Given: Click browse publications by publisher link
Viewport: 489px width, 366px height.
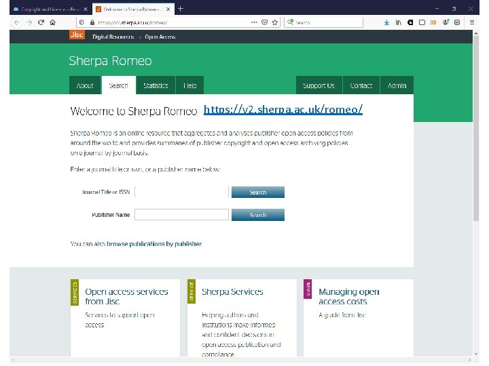Looking at the screenshot, I should point(154,244).
